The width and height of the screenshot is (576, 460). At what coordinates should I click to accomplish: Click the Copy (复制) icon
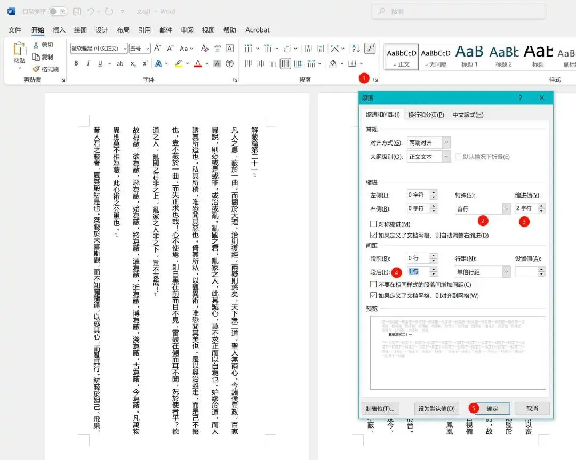[x=36, y=57]
